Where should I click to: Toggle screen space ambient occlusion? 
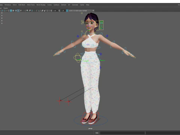(x=27, y=10)
